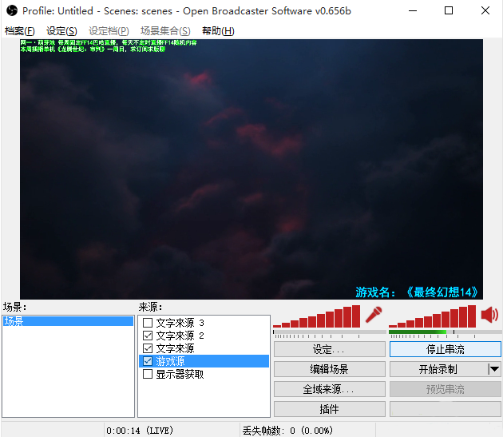The height and width of the screenshot is (437, 503).
Task: Click the 游戏名 overlay text in preview
Action: pyautogui.click(x=417, y=292)
